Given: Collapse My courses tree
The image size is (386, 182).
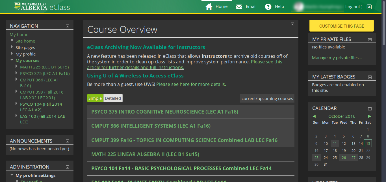Looking at the screenshot, I should [12, 60].
